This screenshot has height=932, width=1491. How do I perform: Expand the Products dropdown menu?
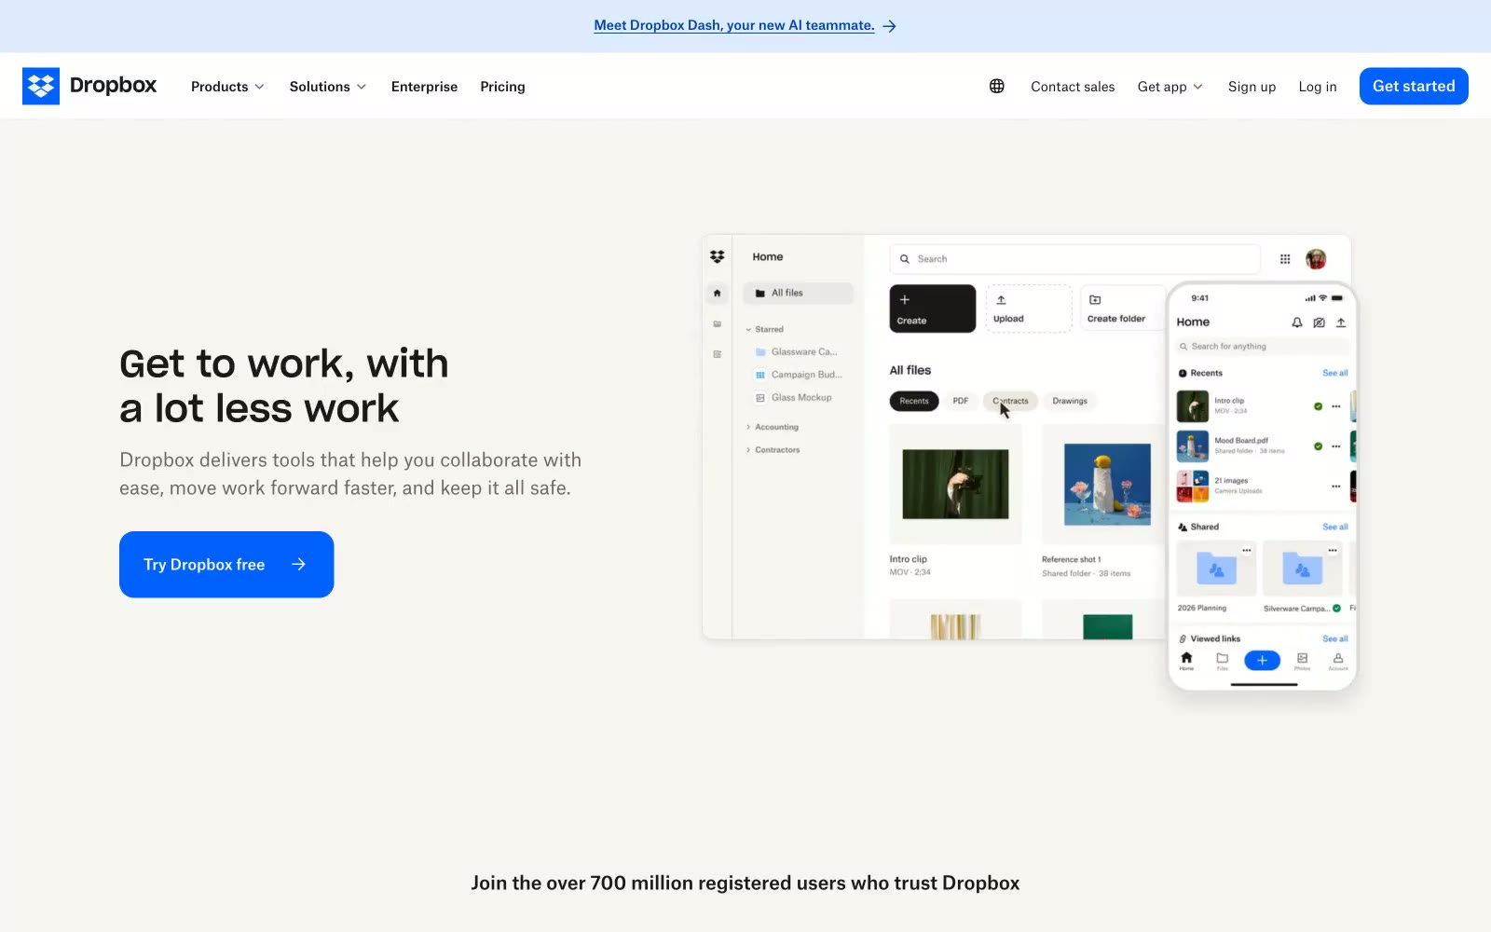(228, 87)
